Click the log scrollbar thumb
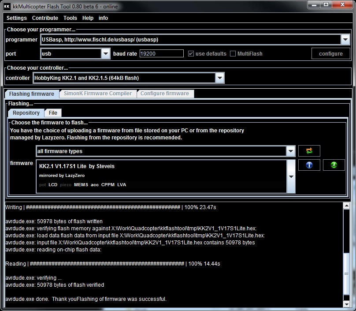Image resolution: width=356 pixels, height=311 pixels. [x=346, y=274]
